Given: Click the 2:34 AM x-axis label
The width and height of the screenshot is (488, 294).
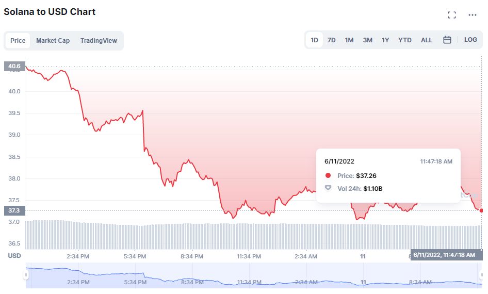Looking at the screenshot, I should 305,257.
